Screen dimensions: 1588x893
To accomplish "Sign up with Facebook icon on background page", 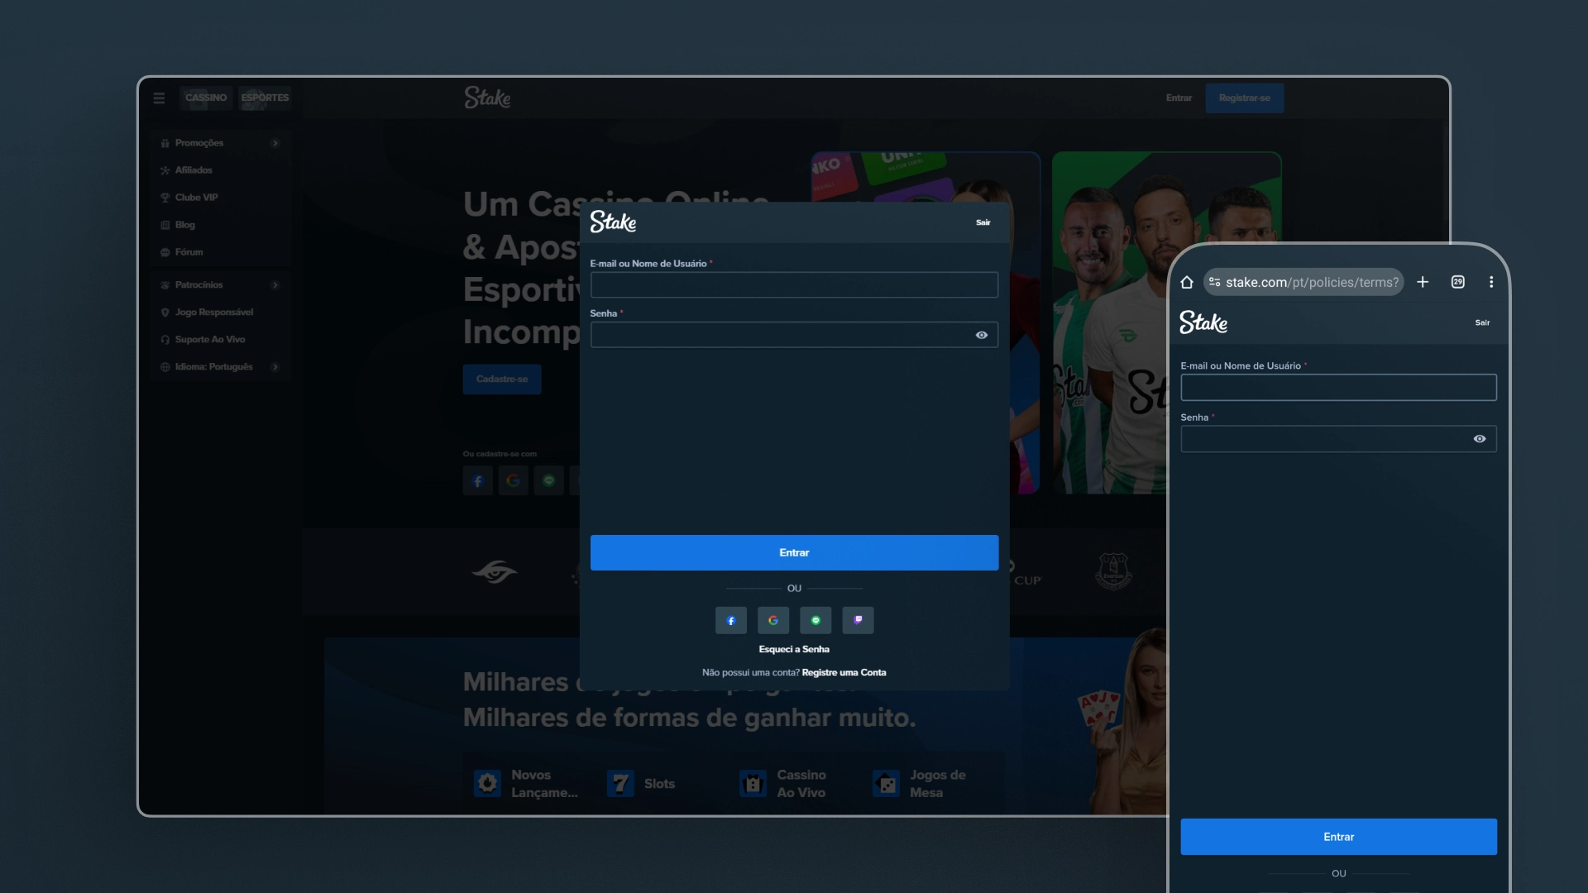I will [x=478, y=480].
